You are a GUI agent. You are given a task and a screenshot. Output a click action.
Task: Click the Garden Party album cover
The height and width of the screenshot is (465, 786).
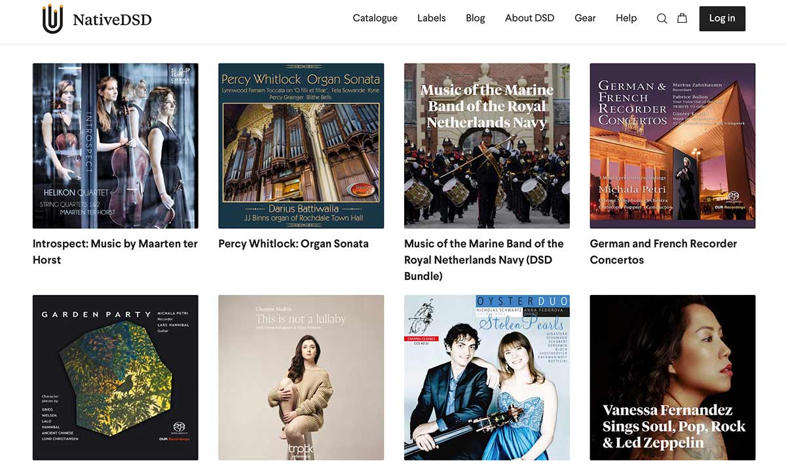[x=115, y=377]
